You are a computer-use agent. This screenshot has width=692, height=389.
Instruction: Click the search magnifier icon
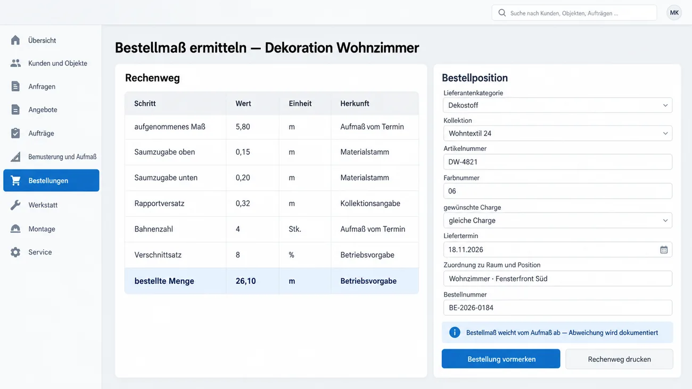502,13
